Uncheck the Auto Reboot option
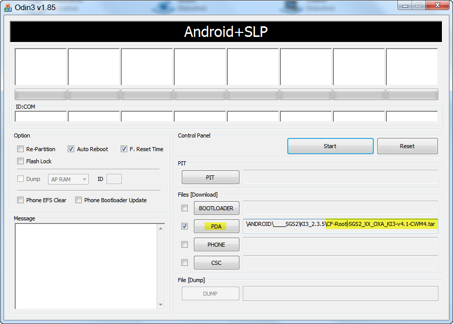This screenshot has height=324, width=453. click(x=71, y=149)
